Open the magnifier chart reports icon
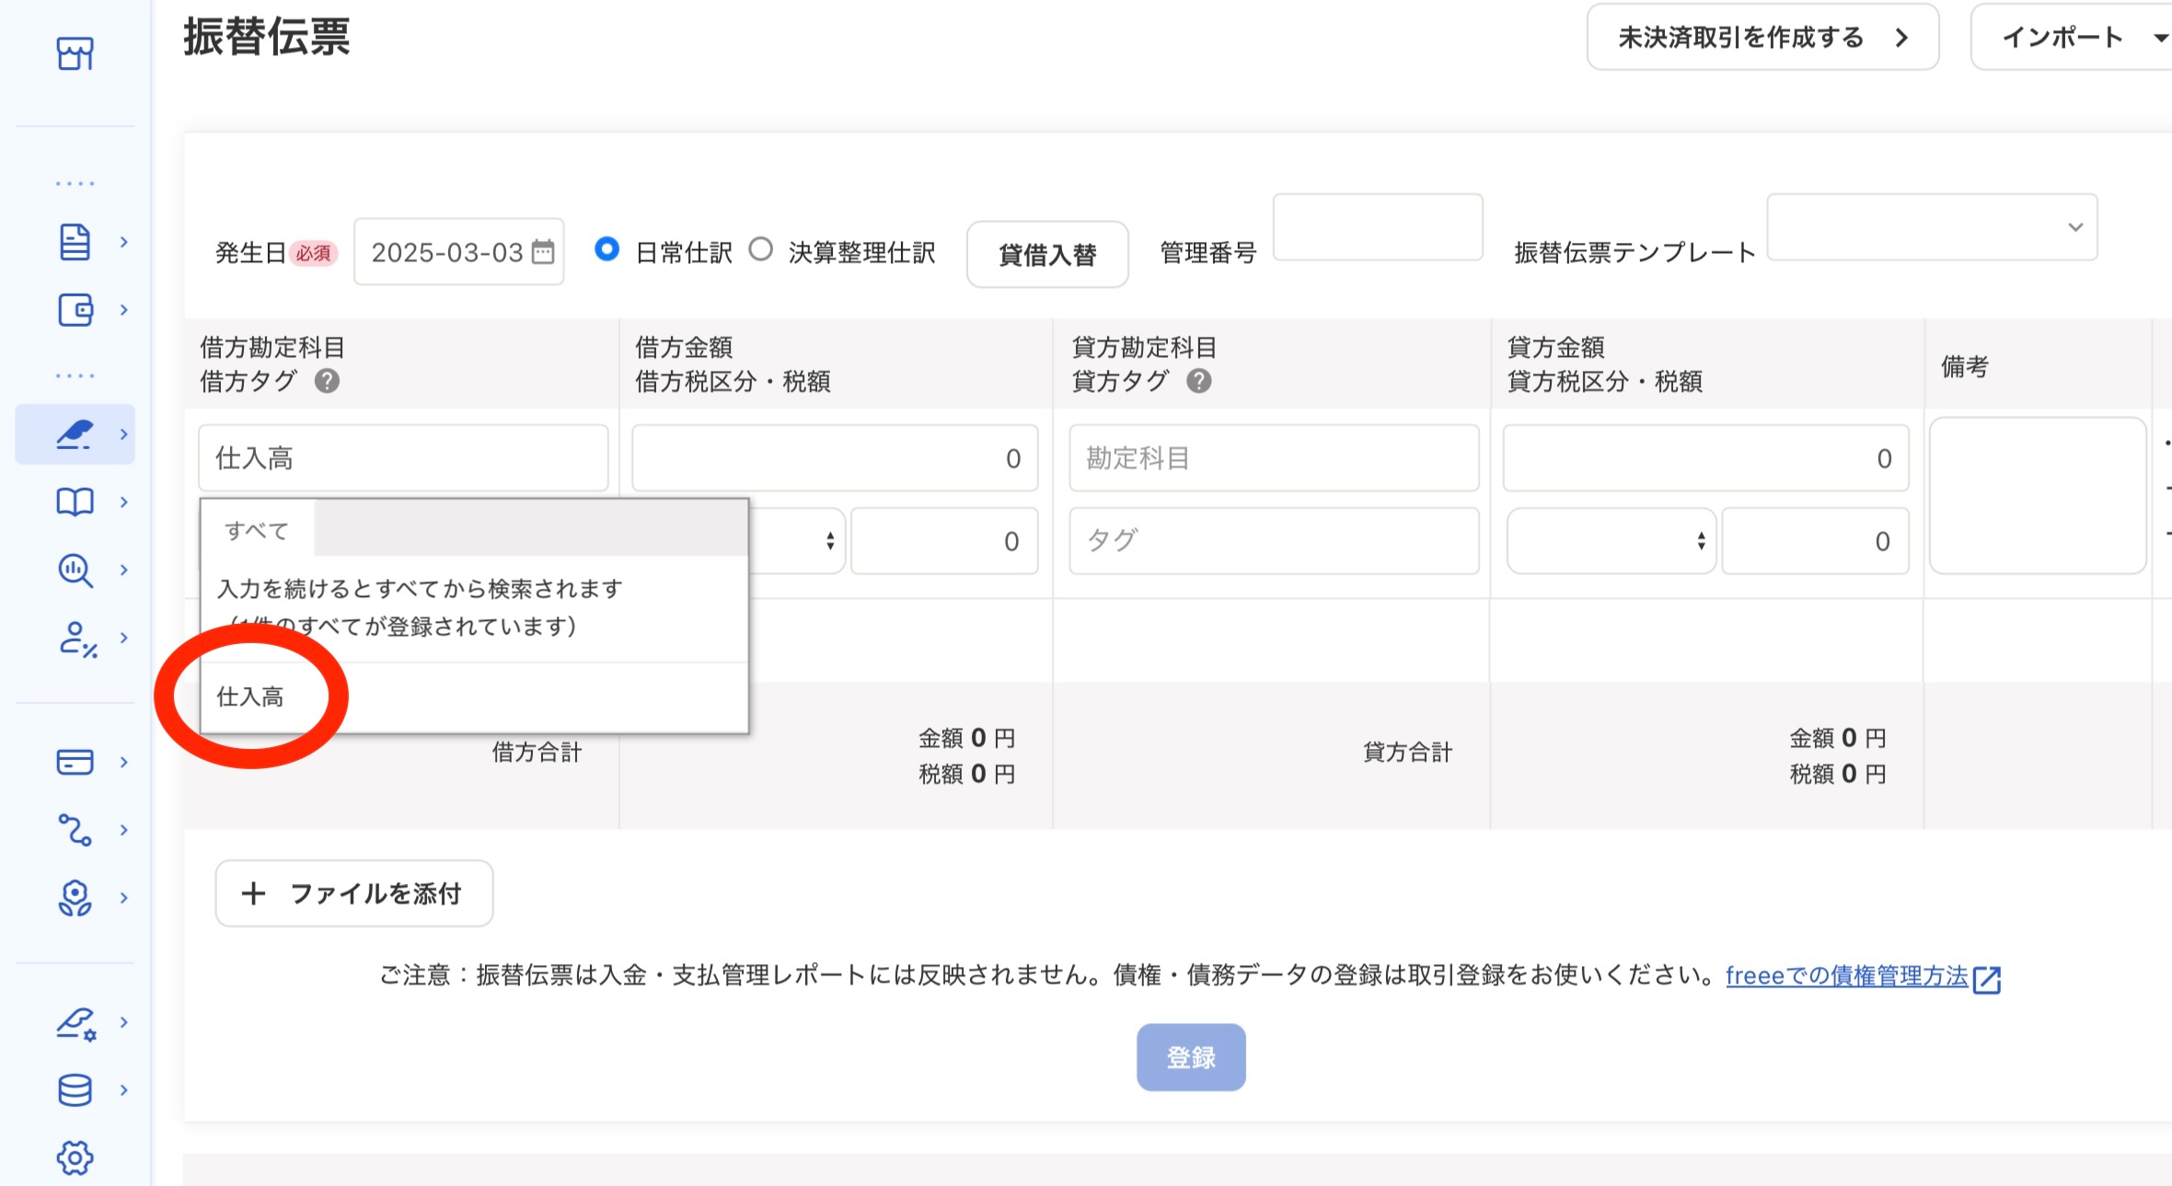Screen dimensions: 2172x1186 75,570
